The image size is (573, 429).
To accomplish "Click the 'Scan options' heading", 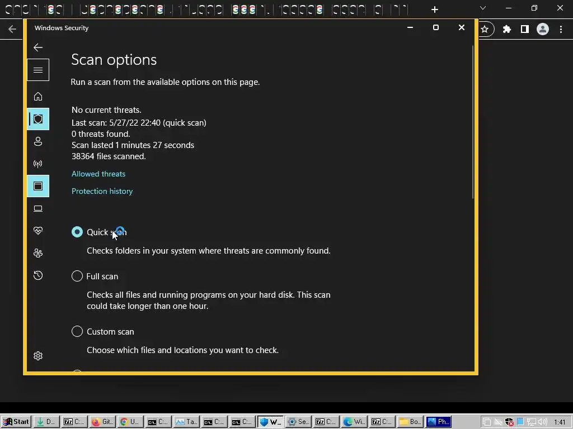I will click(114, 60).
